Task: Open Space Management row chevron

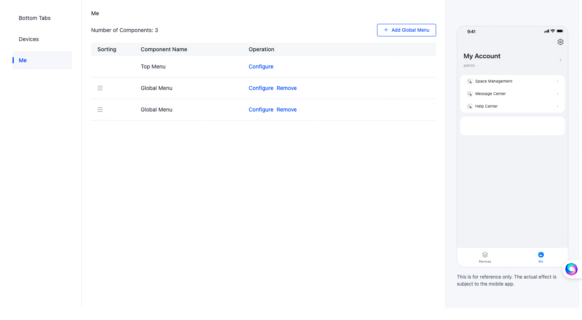Action: pos(557,81)
